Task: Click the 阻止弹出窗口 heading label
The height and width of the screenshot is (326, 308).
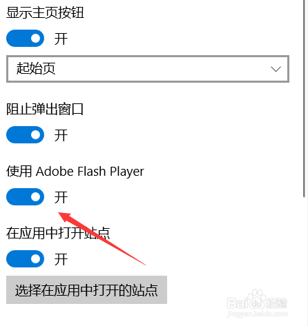Action: point(45,109)
